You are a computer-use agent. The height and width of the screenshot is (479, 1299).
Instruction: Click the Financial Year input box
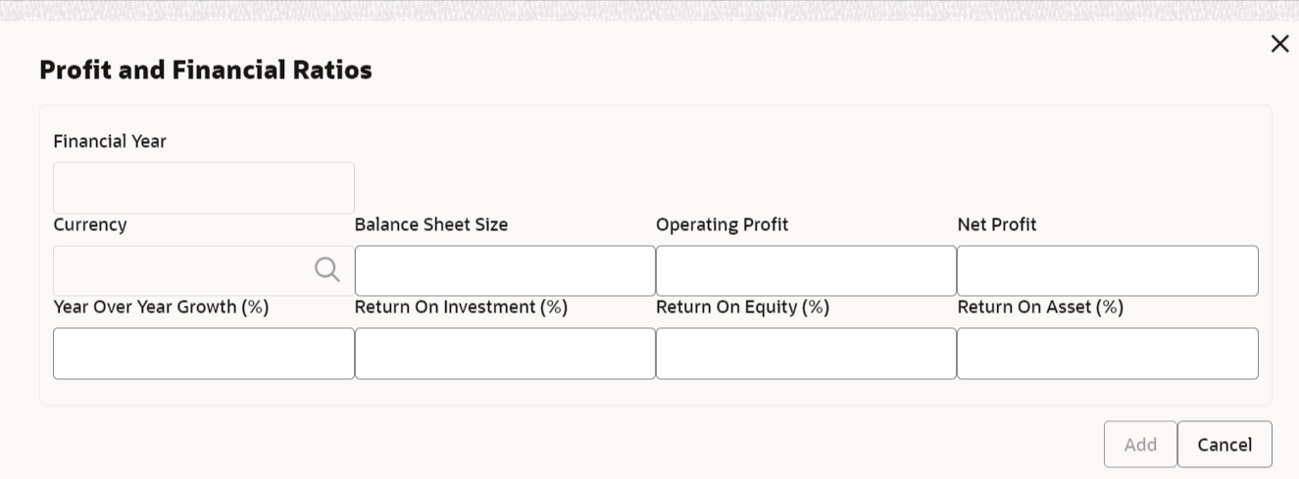coord(204,188)
